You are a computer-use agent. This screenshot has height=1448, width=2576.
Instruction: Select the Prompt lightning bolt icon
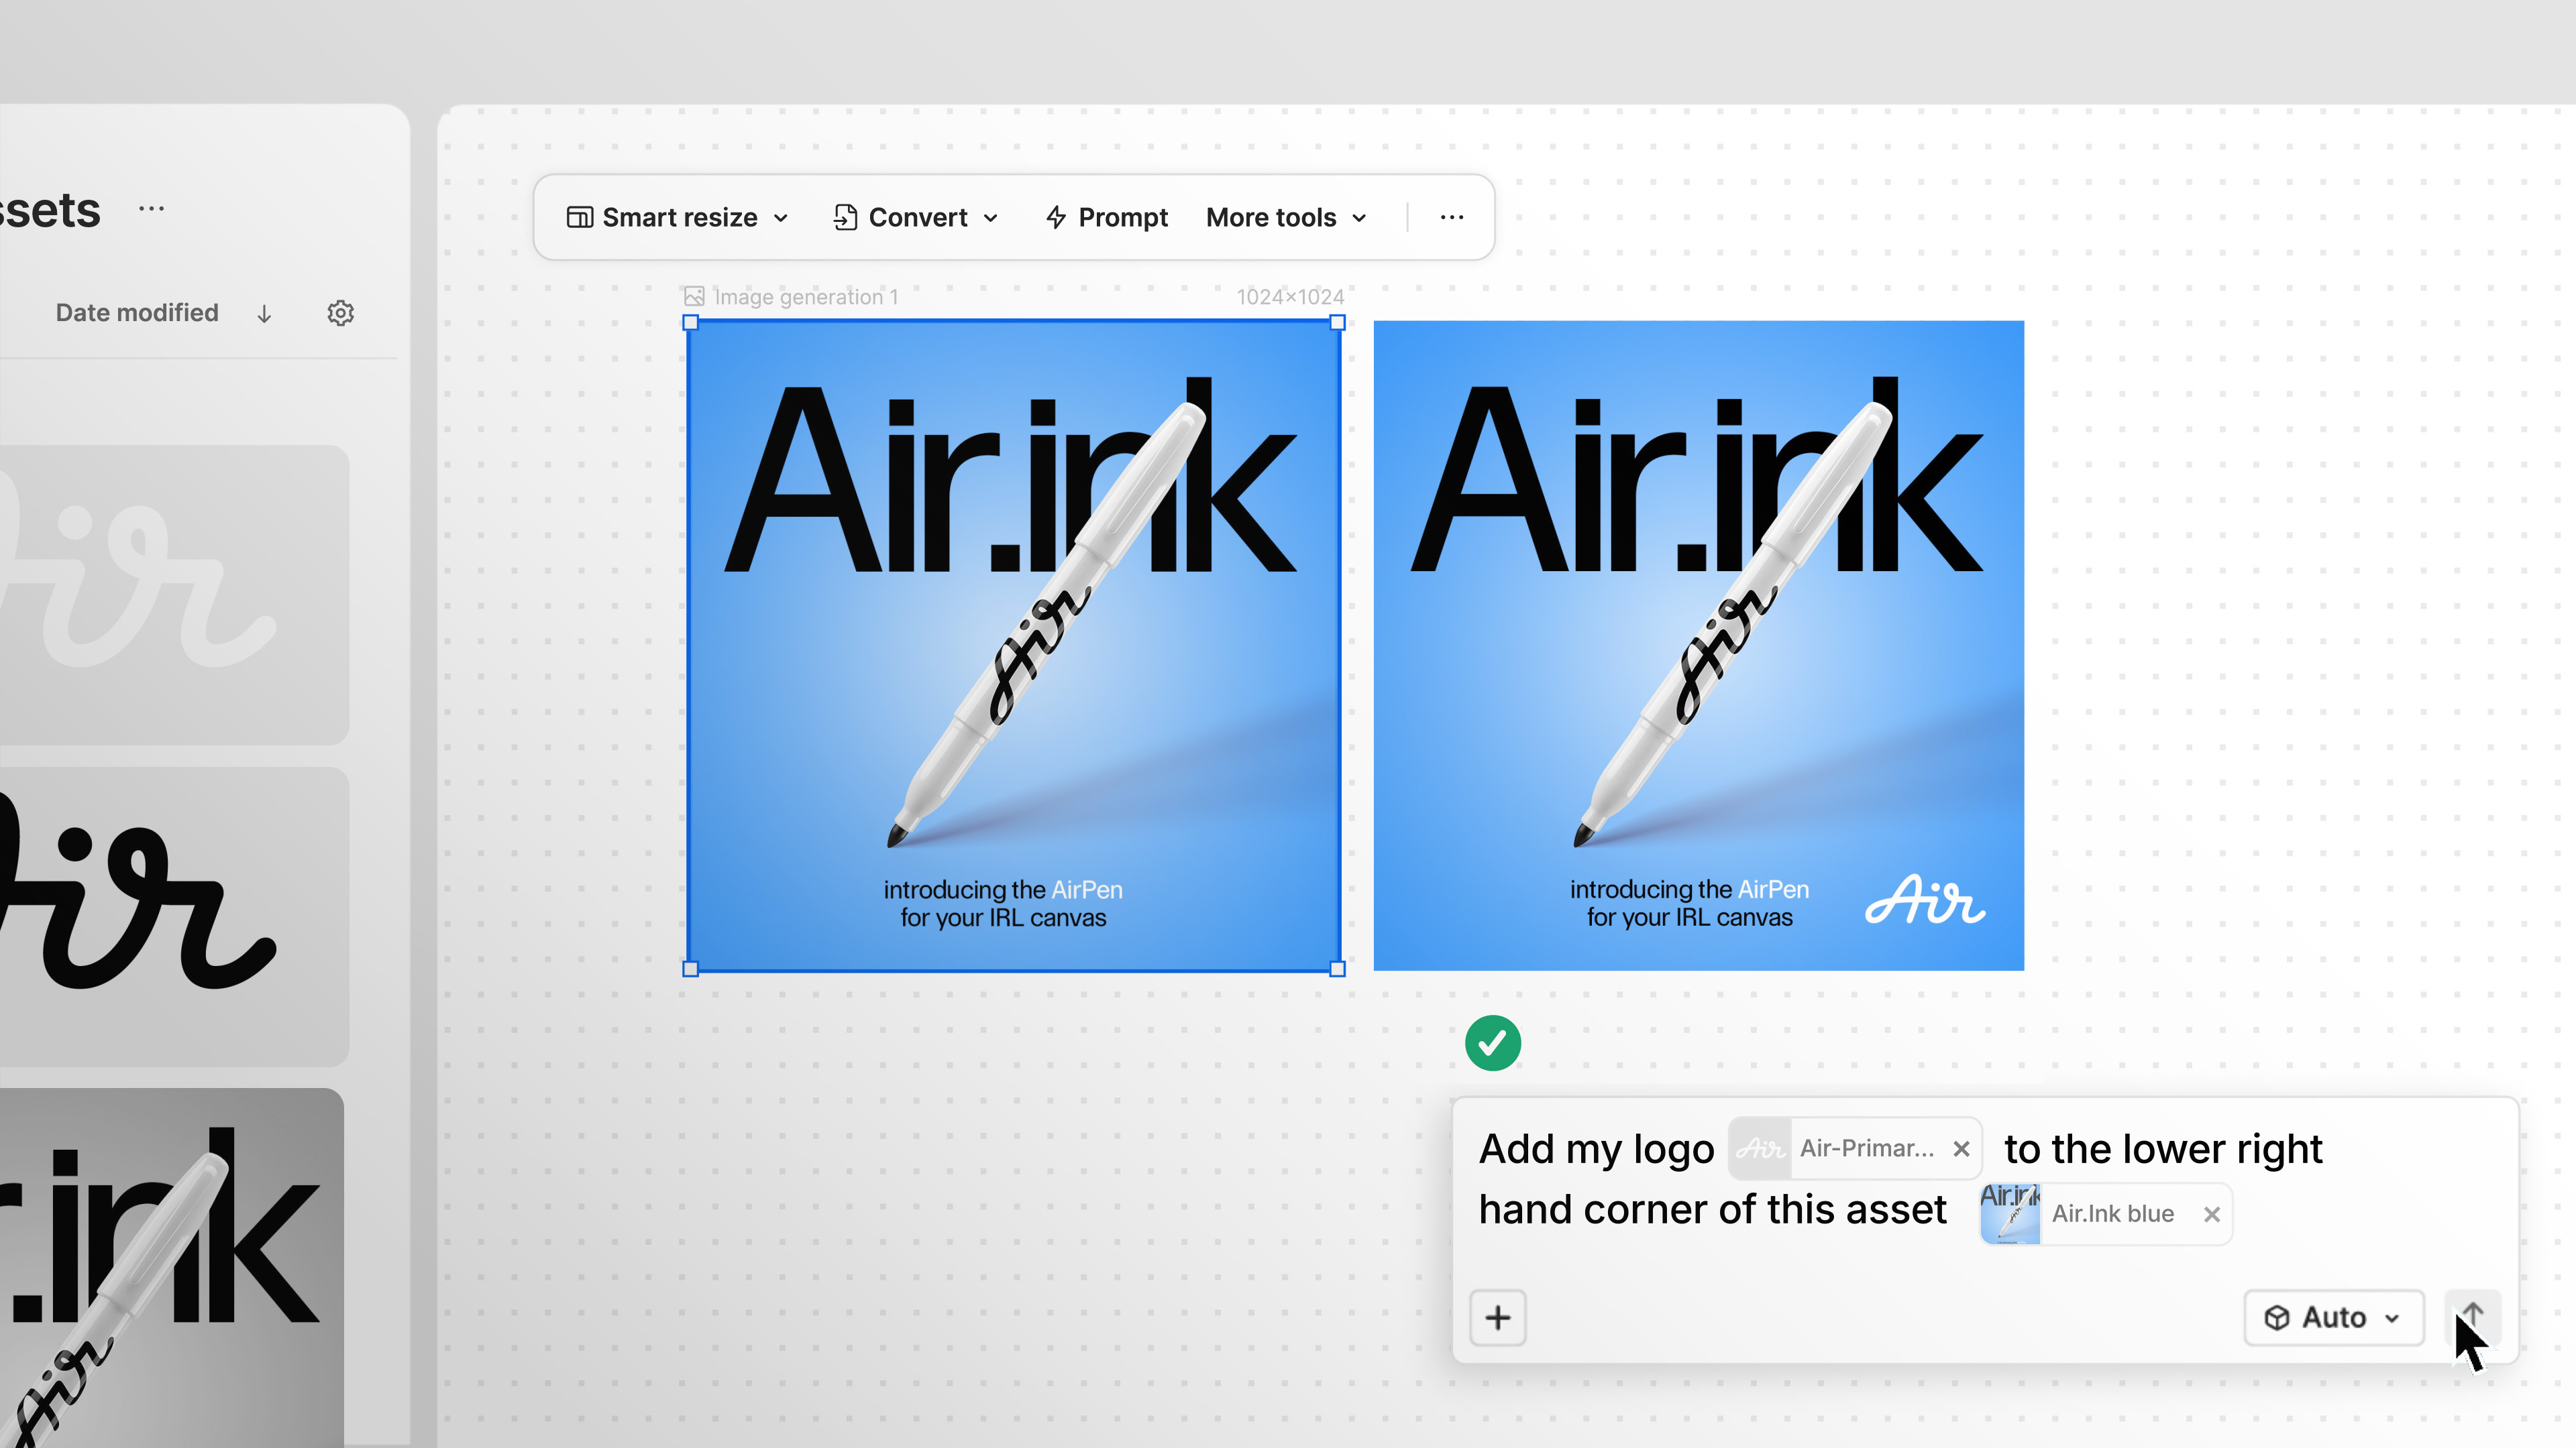click(1056, 217)
